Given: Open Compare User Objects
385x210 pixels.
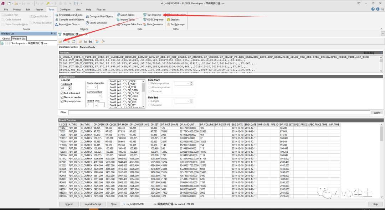Looking at the screenshot, I should pos(100,16).
